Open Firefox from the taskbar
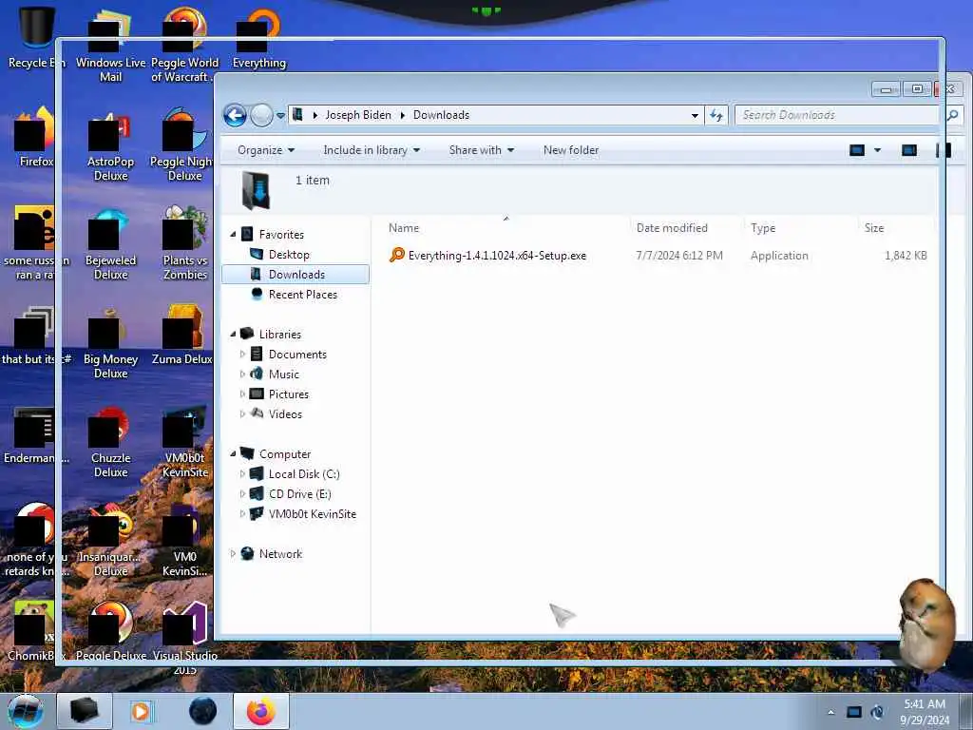Viewport: 973px width, 730px height. coord(261,711)
